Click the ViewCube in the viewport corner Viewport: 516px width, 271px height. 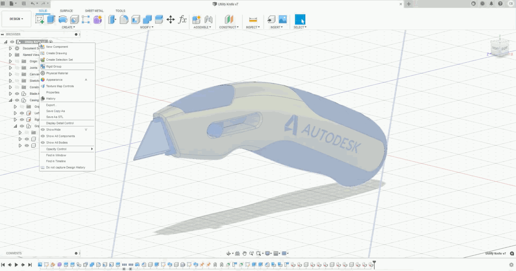point(499,48)
